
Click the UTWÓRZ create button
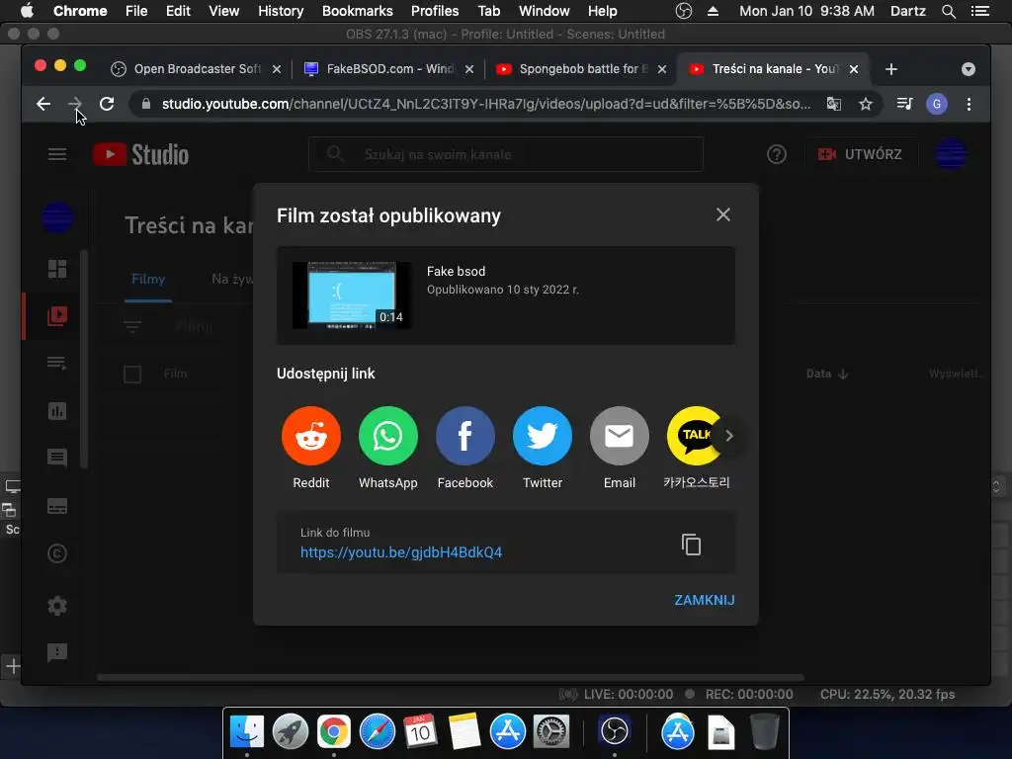861,154
